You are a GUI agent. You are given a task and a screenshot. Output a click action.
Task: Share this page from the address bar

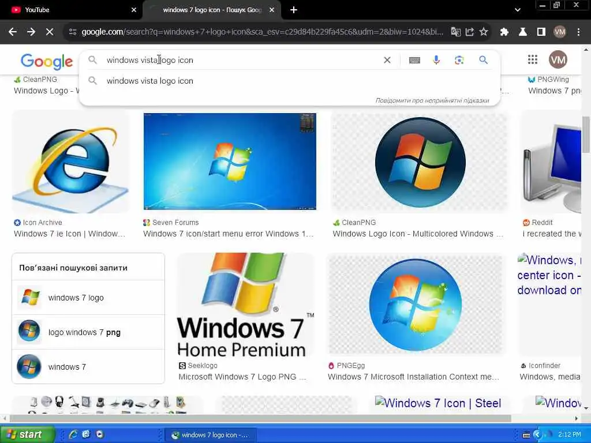[x=470, y=32]
